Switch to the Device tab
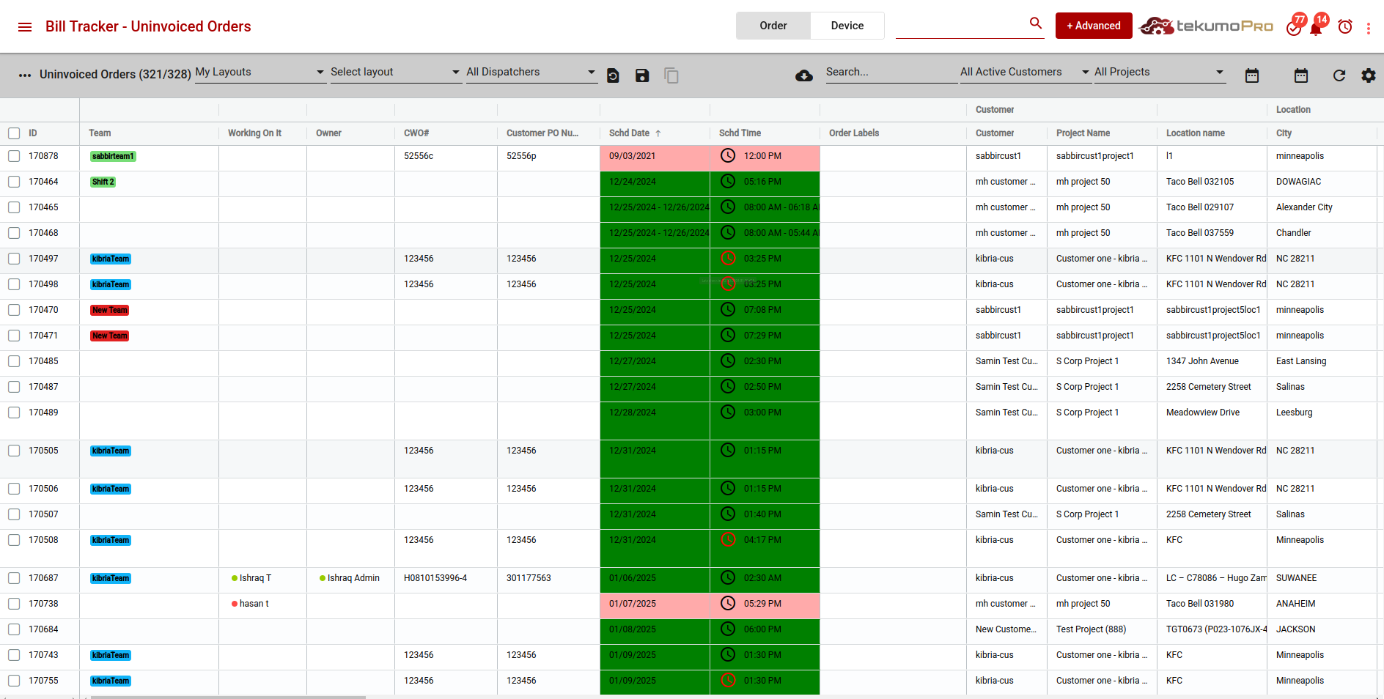1384x699 pixels. 847,26
